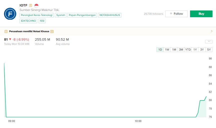Open the Syariah tag
216x128 pixels.
[61, 15]
